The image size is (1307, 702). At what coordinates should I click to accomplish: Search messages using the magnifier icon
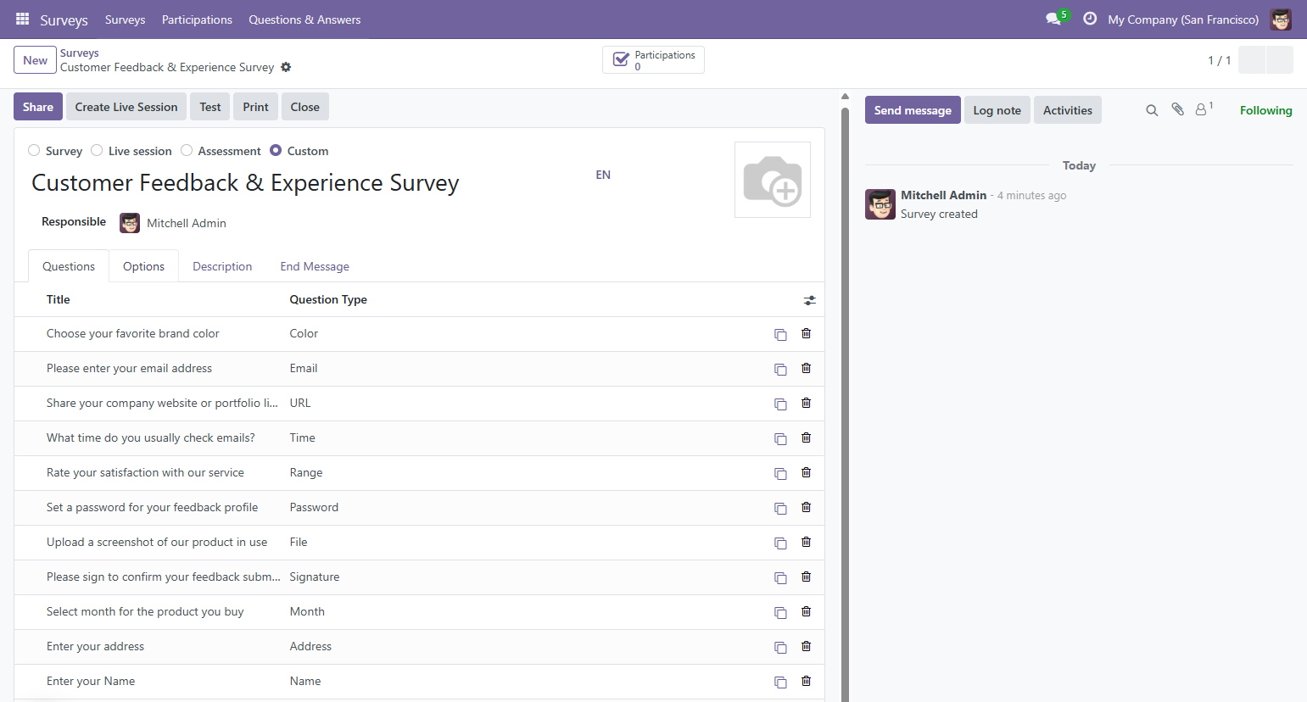tap(1152, 110)
